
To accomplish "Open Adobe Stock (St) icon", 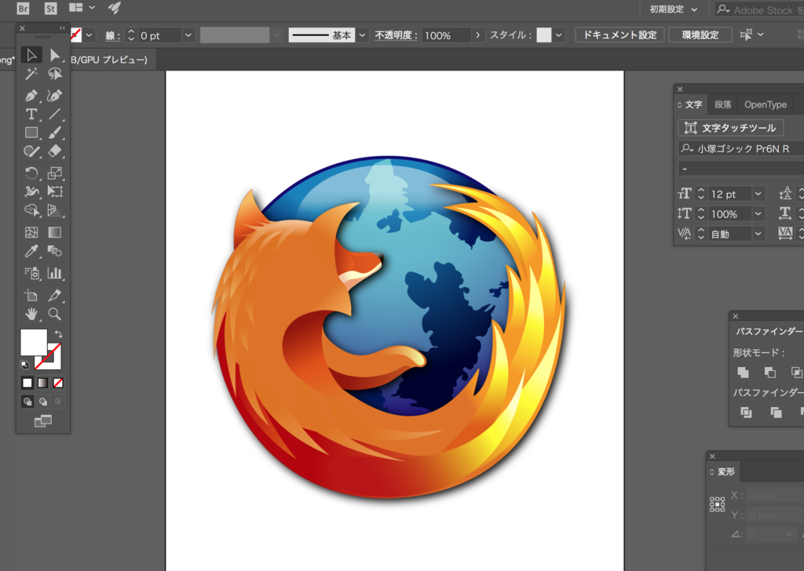I will 50,8.
